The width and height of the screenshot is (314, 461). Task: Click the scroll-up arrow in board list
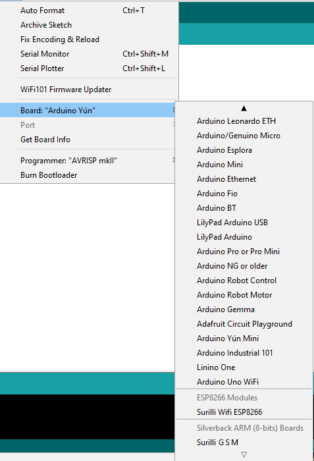[244, 109]
